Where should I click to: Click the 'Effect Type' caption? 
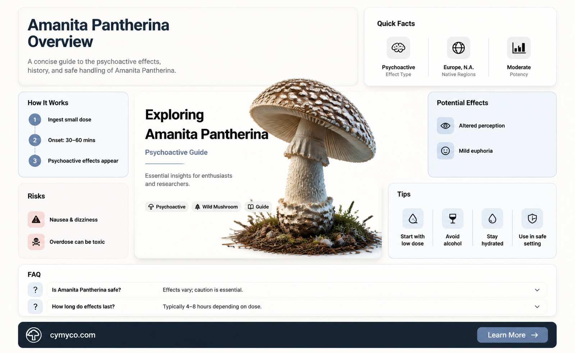coord(398,74)
